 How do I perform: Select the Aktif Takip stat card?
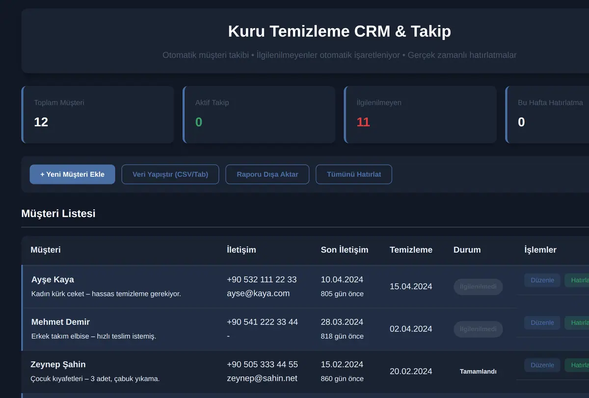[259, 115]
